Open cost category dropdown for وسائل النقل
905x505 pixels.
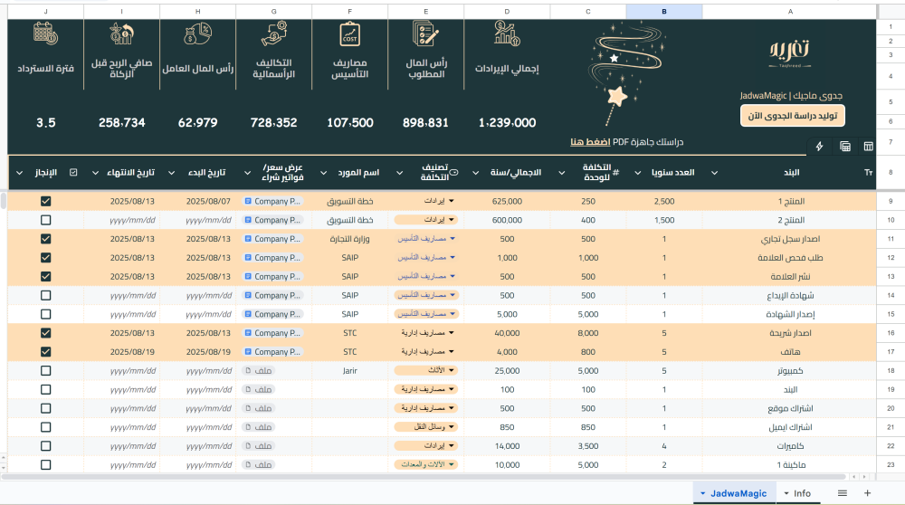[x=426, y=426]
